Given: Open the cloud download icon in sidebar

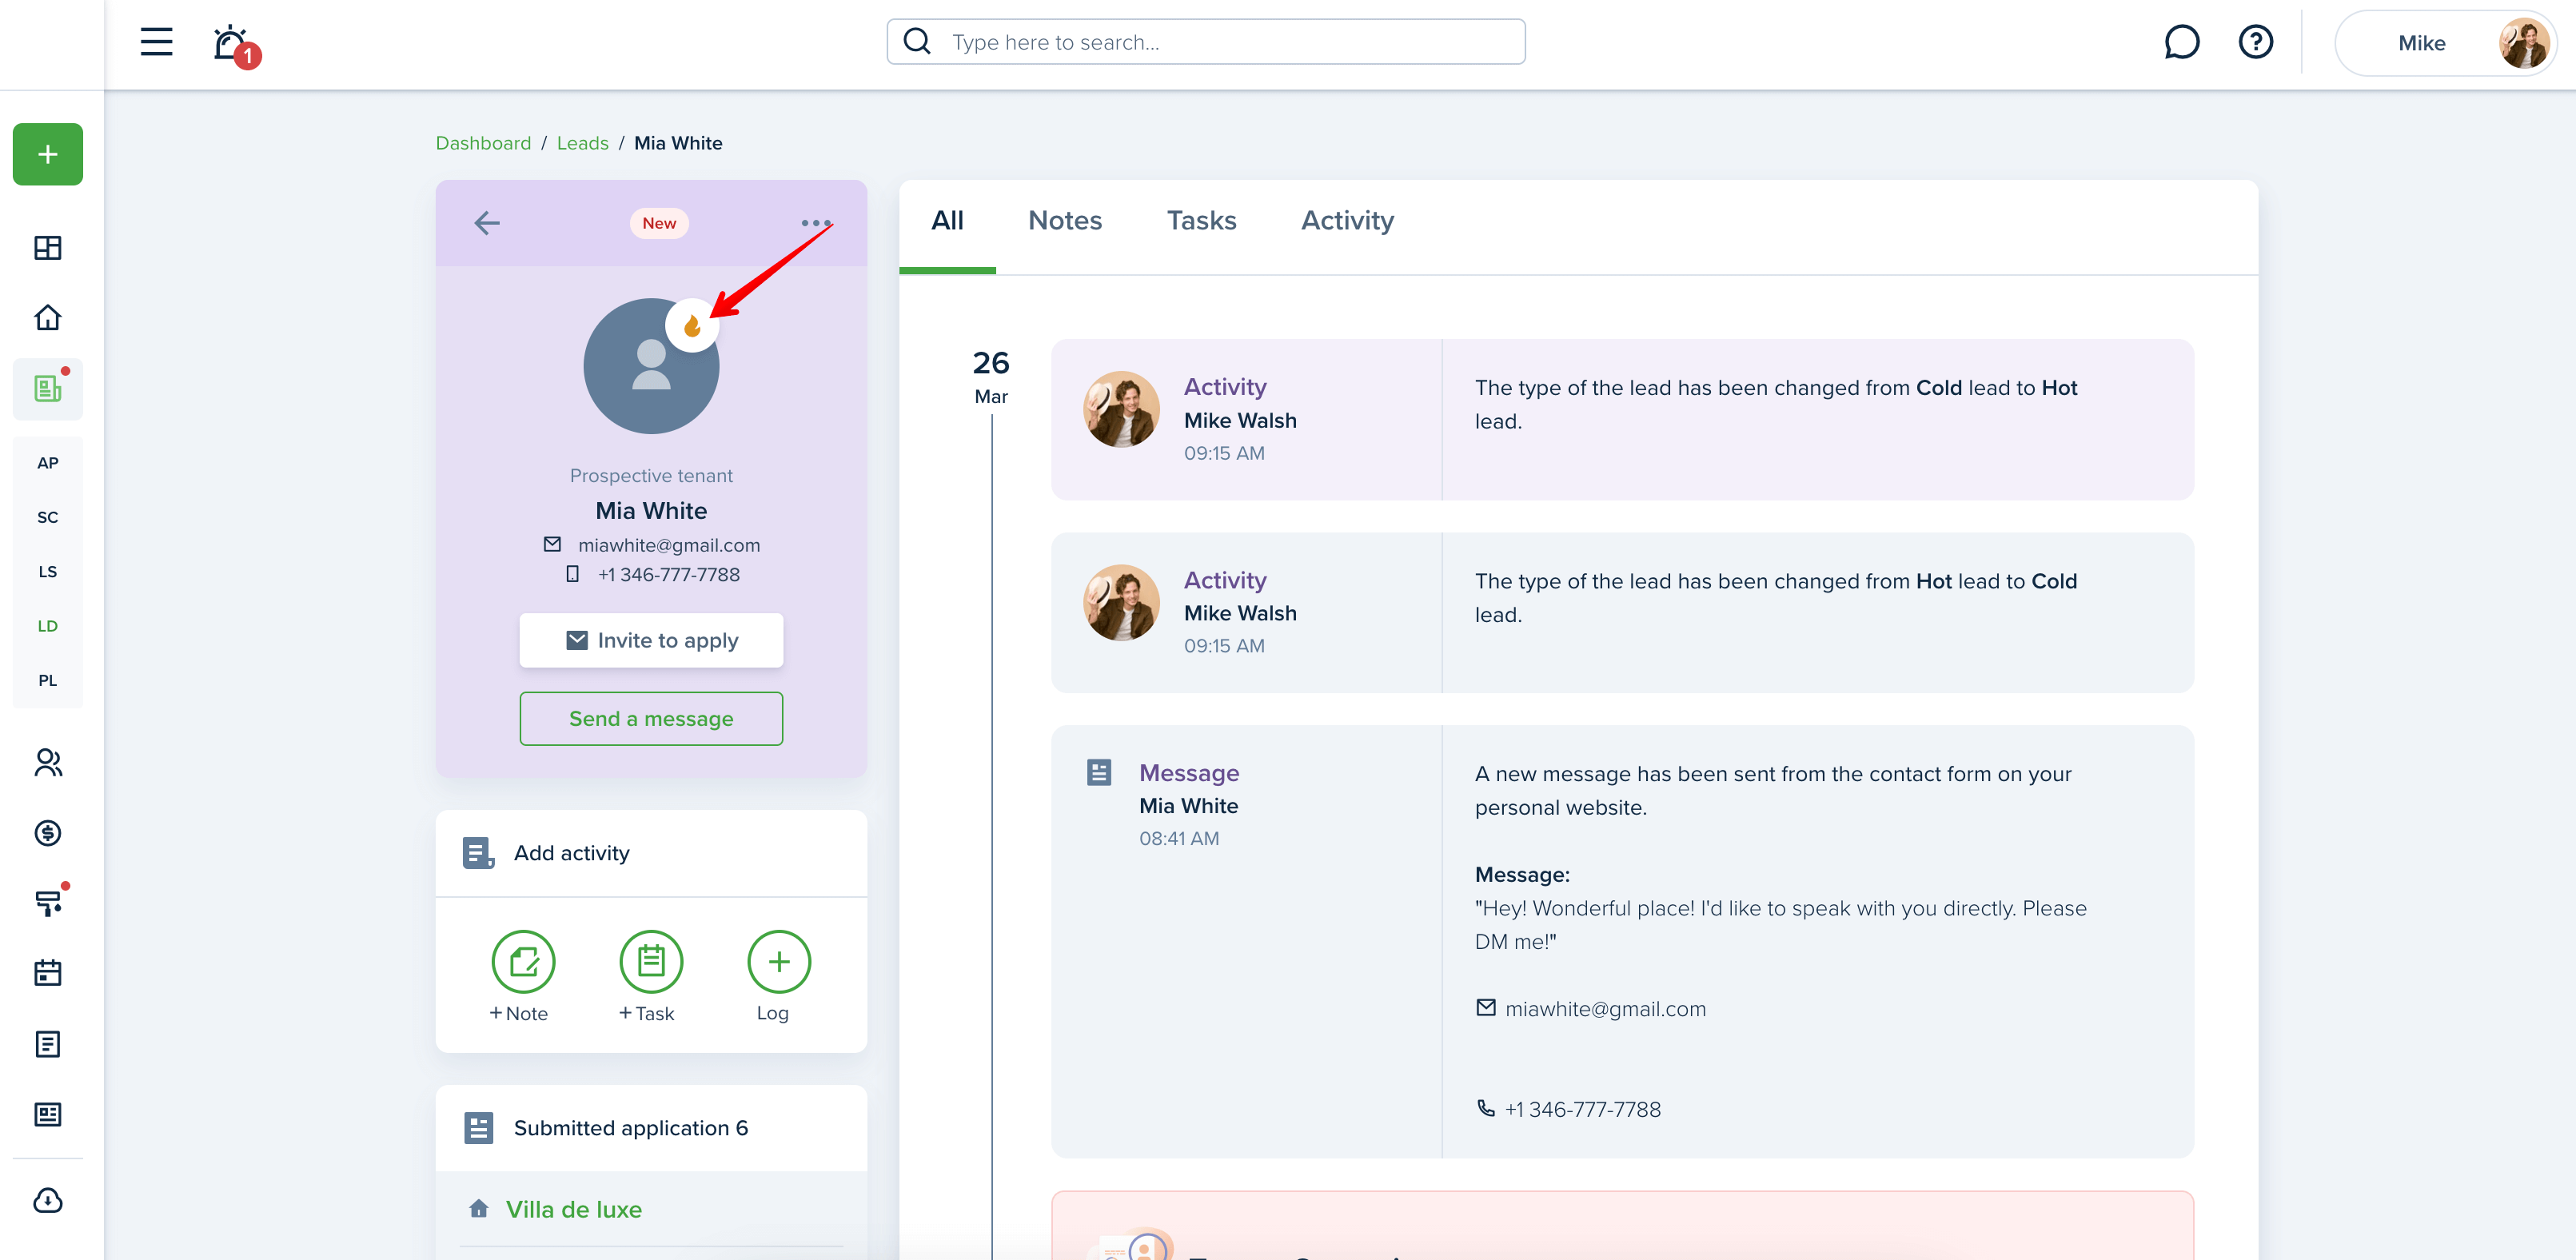Looking at the screenshot, I should tap(47, 1200).
